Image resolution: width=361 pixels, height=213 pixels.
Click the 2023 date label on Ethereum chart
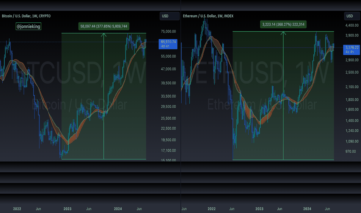(x=259, y=209)
